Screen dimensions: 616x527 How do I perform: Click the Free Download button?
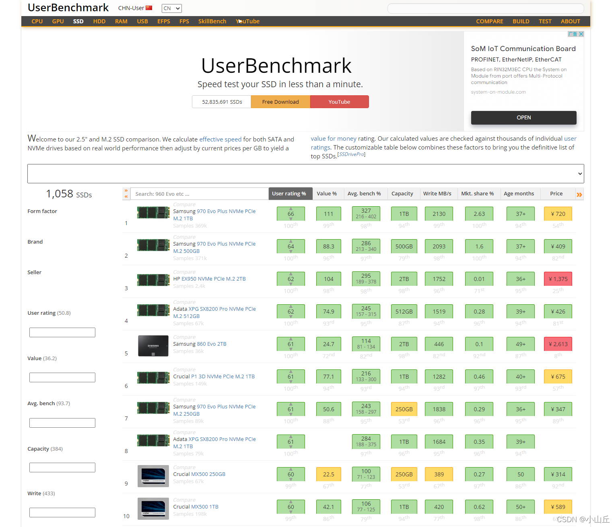point(280,102)
